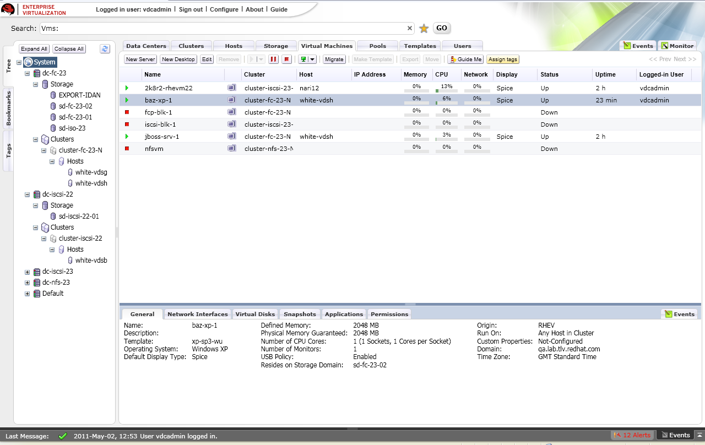Click the storage domain icon beside EXPORT-IDAN

(53, 95)
